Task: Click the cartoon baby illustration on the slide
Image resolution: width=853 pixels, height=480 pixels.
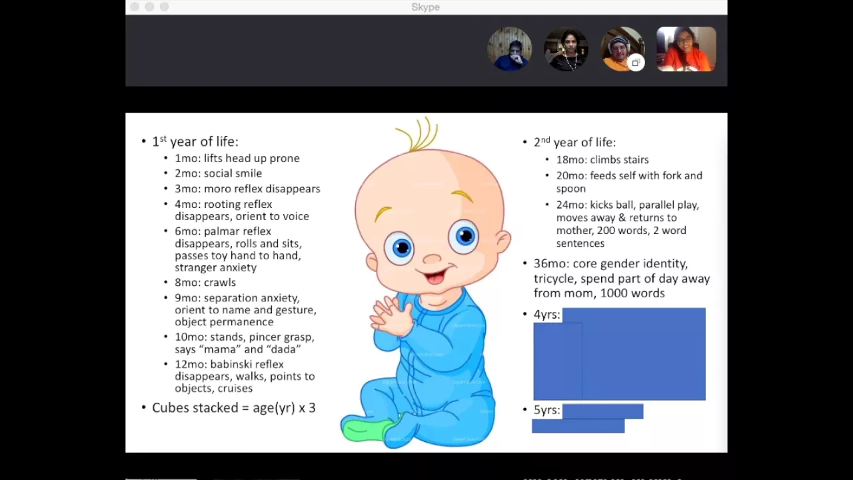Action: click(x=425, y=283)
